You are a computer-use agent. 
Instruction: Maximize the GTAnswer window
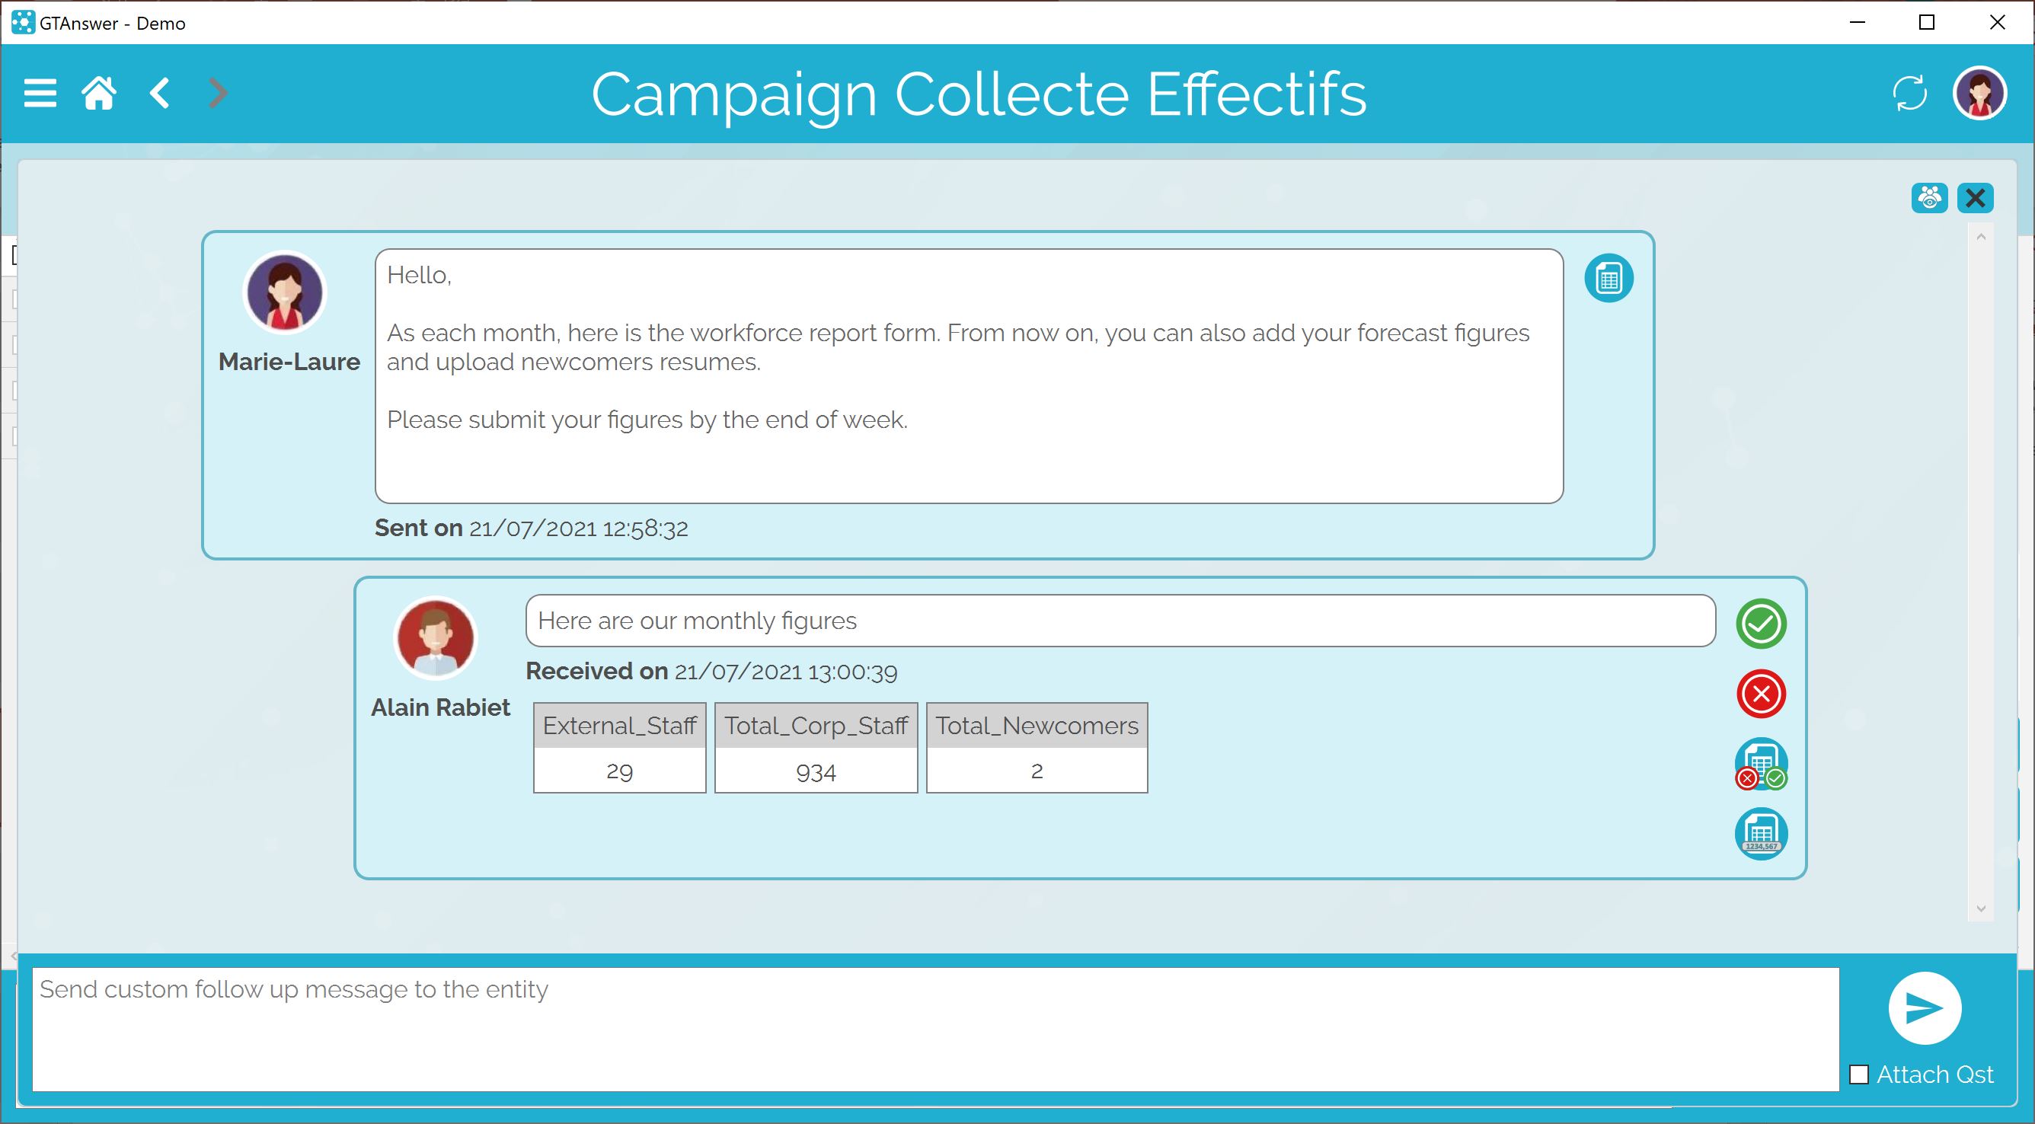tap(1927, 23)
